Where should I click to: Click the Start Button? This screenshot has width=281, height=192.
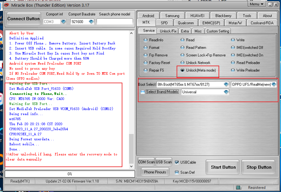pos(223,167)
